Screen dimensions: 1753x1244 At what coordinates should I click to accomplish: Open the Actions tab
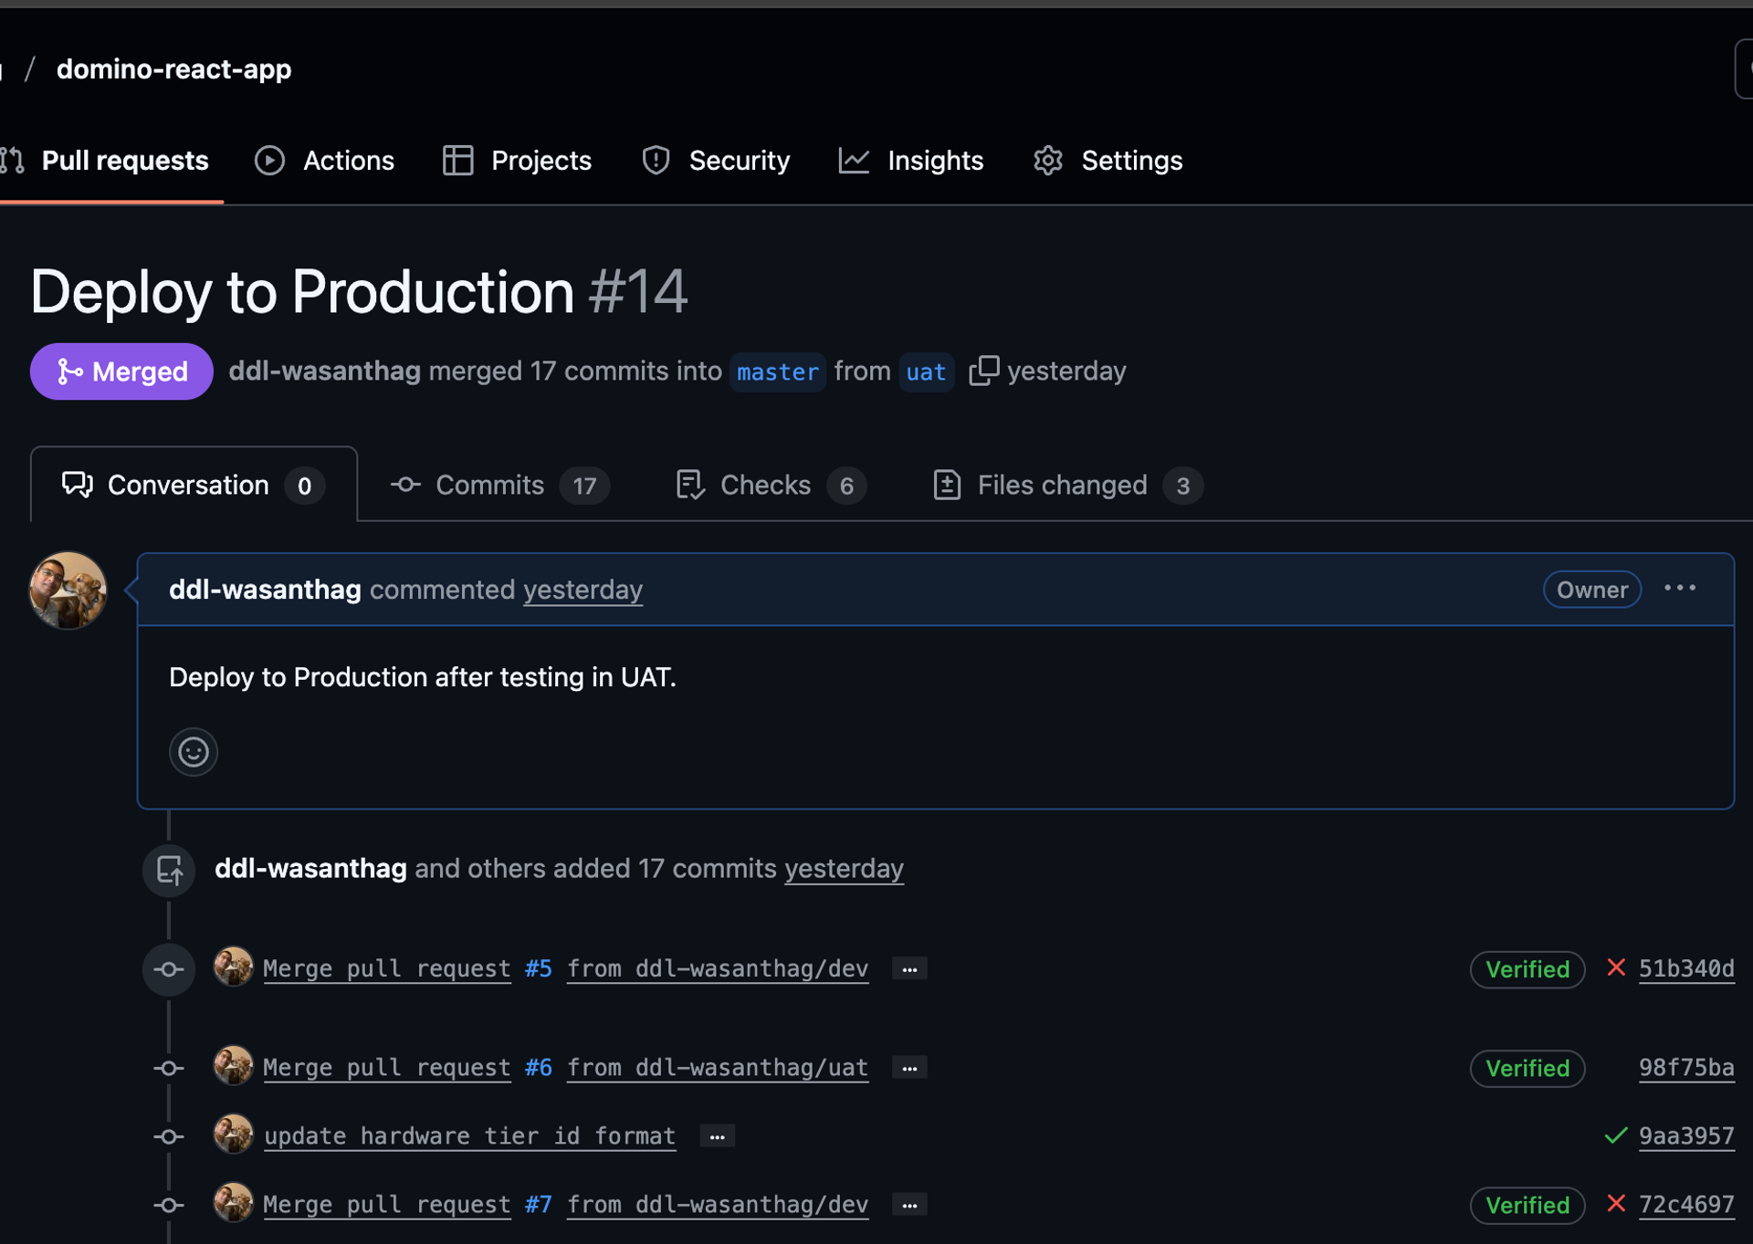324,161
